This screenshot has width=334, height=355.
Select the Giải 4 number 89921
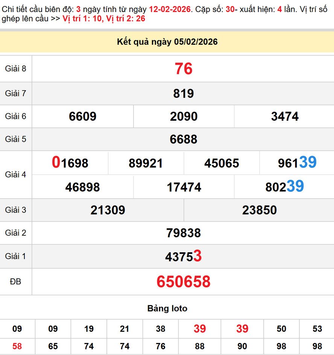click(146, 163)
